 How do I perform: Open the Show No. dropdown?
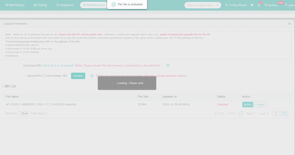click(24, 113)
